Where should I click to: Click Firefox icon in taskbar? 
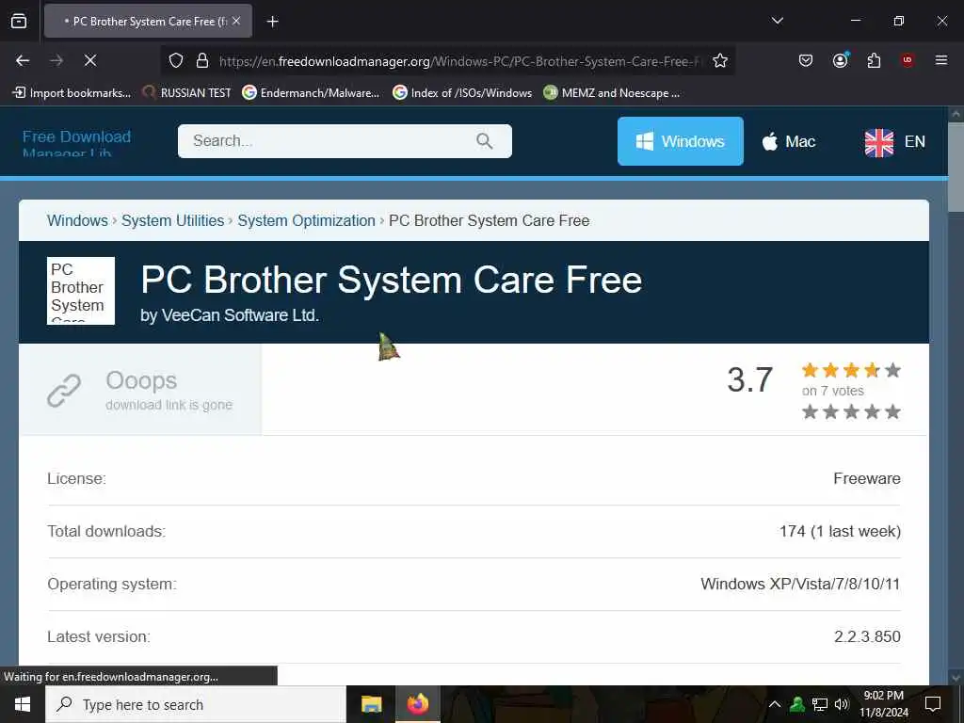click(x=417, y=704)
